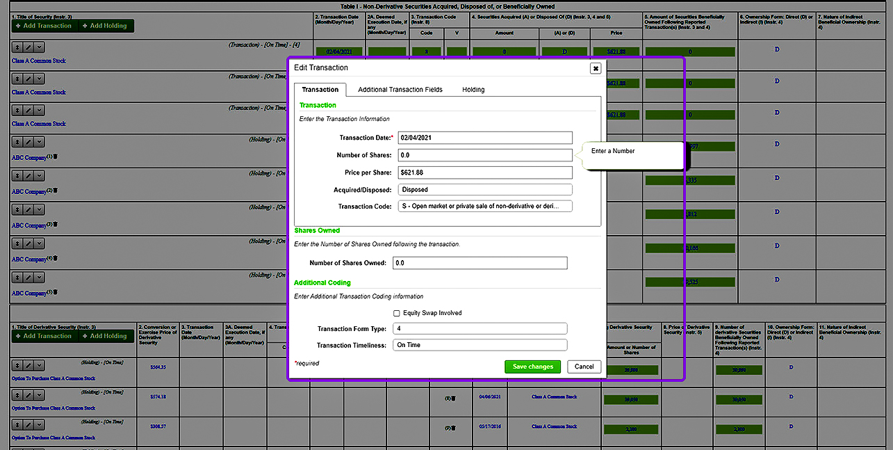Click pencil edit icon on second Class A Common Stock row

pos(28,79)
